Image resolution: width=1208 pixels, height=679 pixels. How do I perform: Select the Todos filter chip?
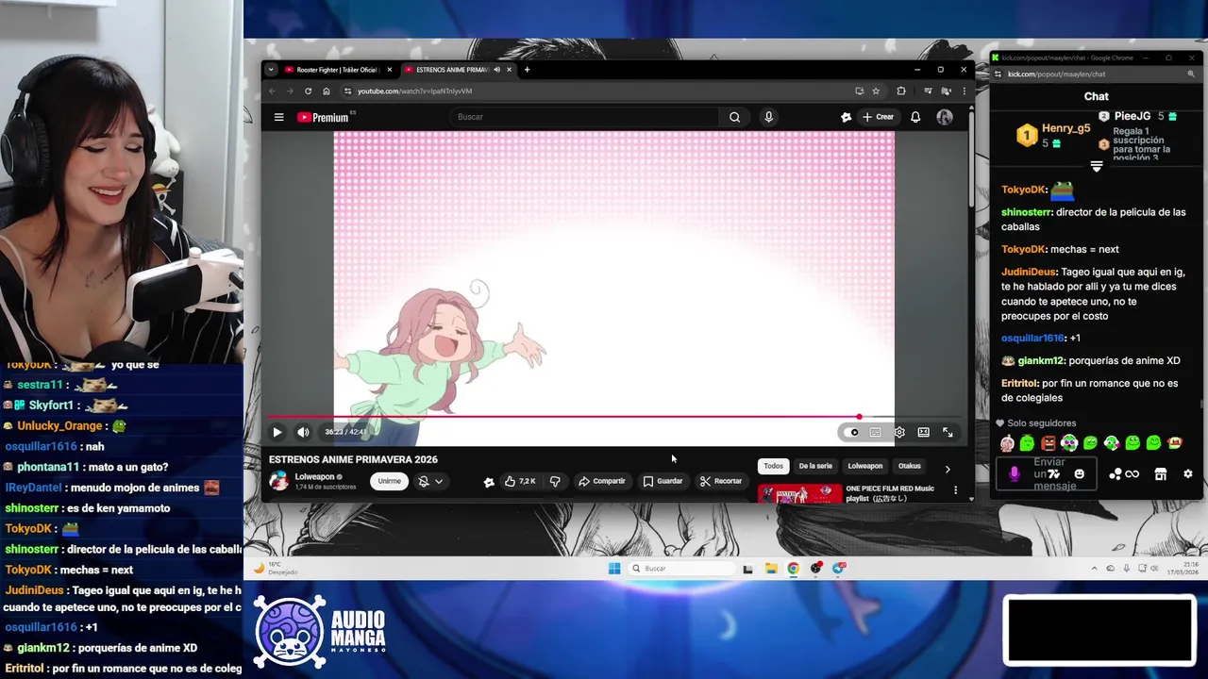(773, 466)
